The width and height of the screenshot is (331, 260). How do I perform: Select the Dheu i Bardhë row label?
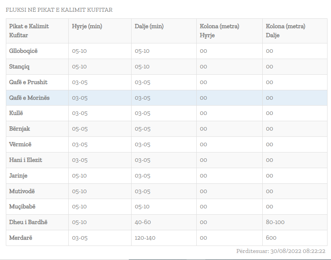pyautogui.click(x=28, y=222)
